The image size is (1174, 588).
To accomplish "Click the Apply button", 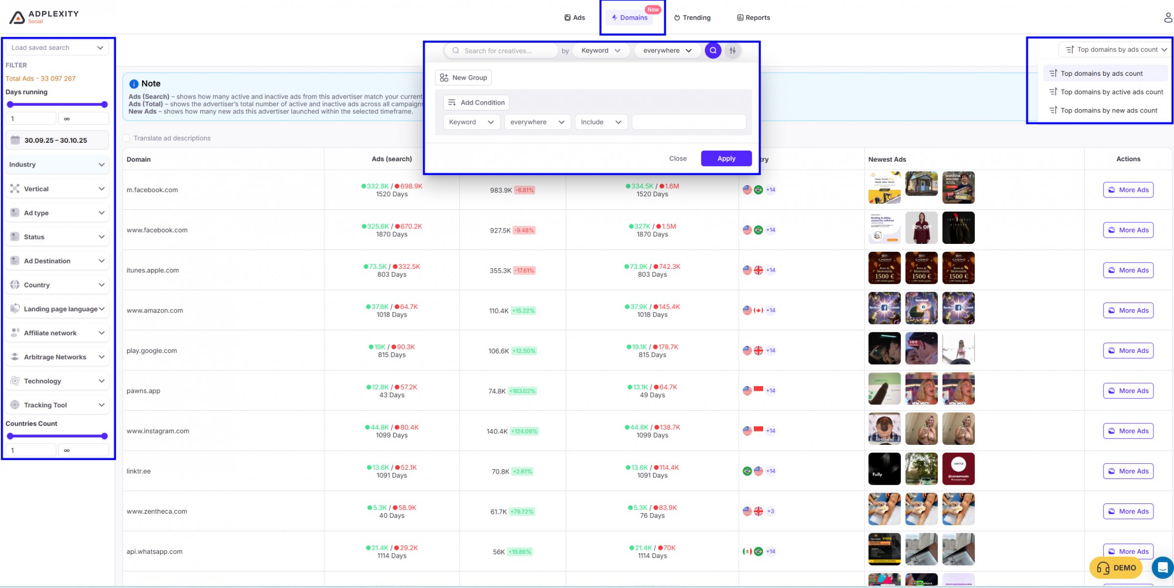I will [x=726, y=158].
